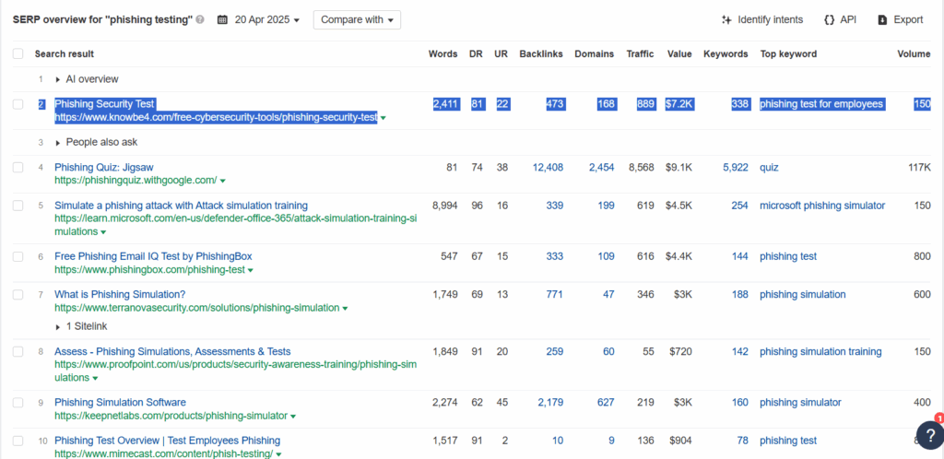Image resolution: width=944 pixels, height=459 pixels.
Task: Open dropdown arrow after learn.microsoft.com URL
Action: [103, 232]
